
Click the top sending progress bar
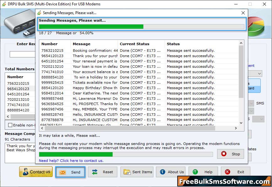[141, 27]
